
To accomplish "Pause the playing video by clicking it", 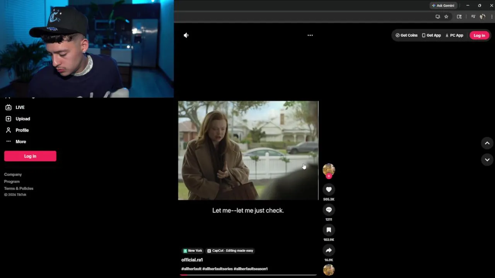I will pyautogui.click(x=248, y=151).
